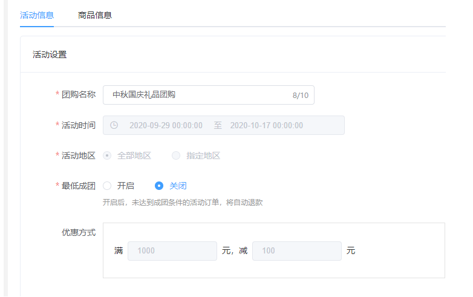Image resolution: width=473 pixels, height=297 pixels.
Task: Click the 8/10 character counter
Action: [x=300, y=96]
